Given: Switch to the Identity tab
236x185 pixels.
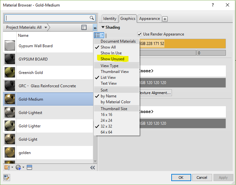Looking at the screenshot, I should [110, 19].
